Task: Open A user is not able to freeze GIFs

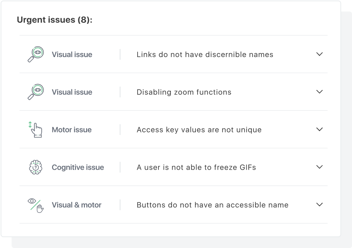Action: (196, 168)
